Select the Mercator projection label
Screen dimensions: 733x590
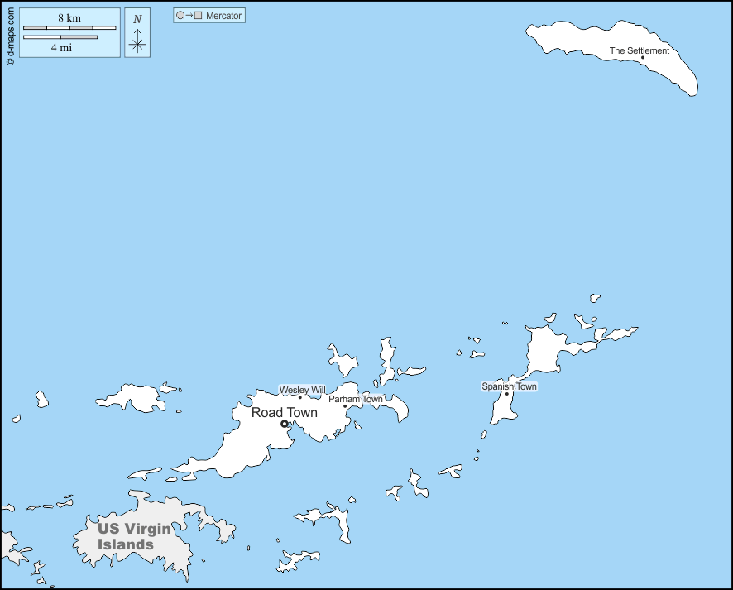tap(223, 16)
